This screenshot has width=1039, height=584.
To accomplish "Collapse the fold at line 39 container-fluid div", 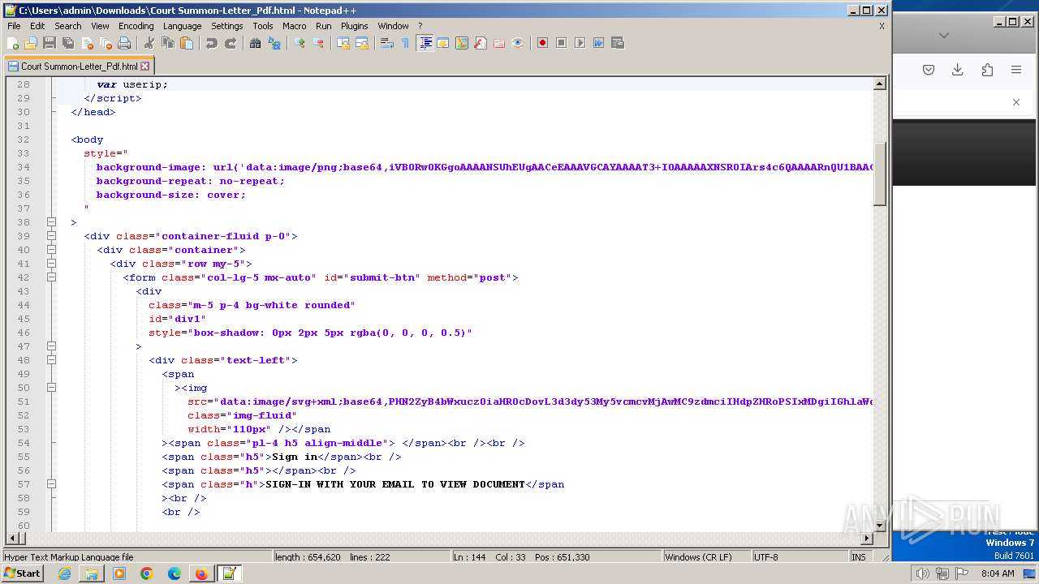I will click(x=51, y=236).
